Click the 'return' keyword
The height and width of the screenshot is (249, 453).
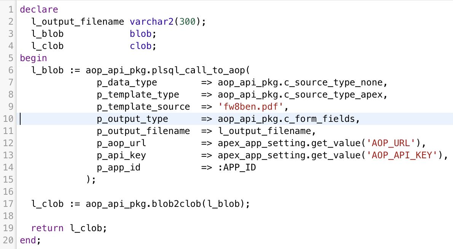point(47,228)
